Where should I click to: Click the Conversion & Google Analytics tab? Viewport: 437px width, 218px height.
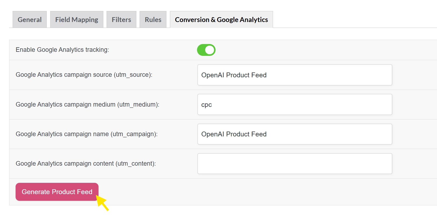(221, 20)
